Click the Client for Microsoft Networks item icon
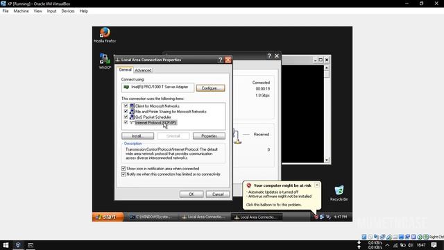Viewport: 444px width, 250px height. (132, 106)
